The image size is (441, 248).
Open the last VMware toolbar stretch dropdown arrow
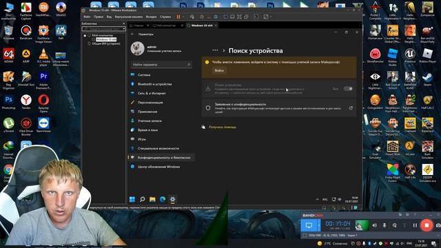coord(271,17)
